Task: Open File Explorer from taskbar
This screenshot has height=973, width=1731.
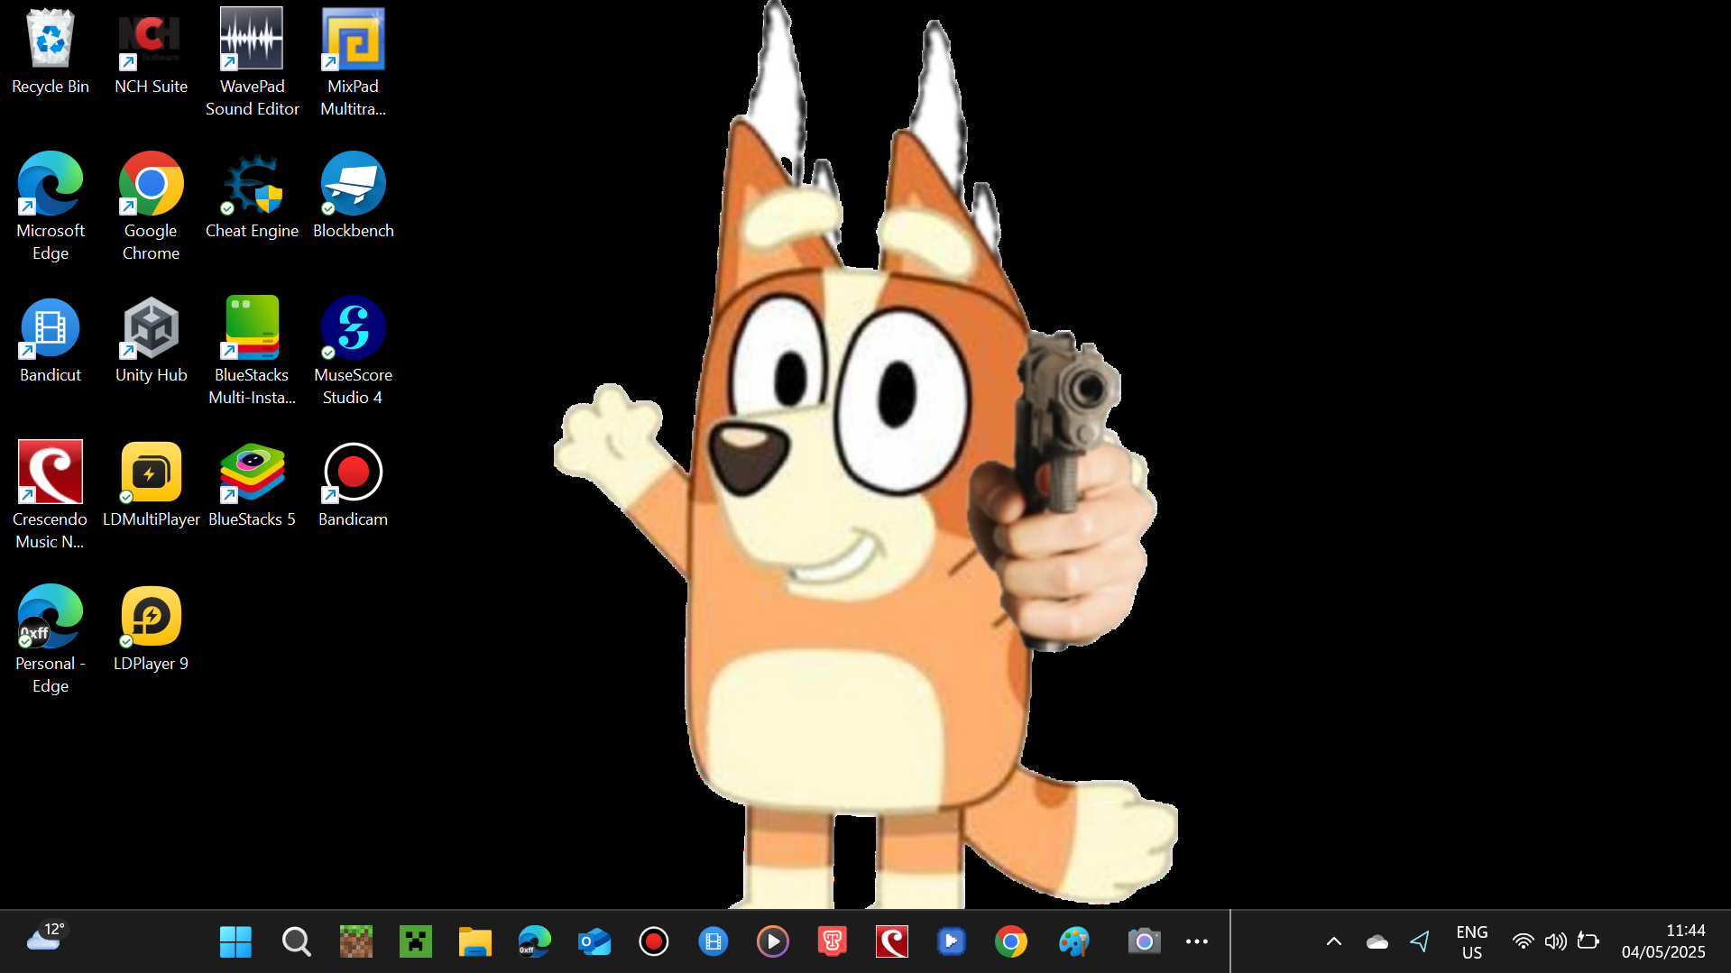Action: pyautogui.click(x=475, y=941)
